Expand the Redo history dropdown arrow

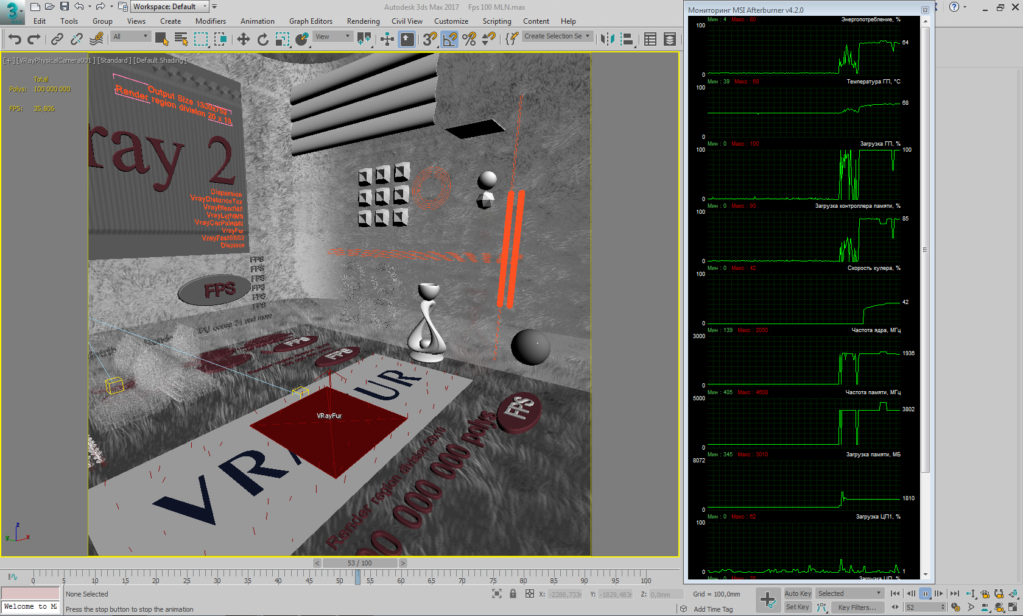pos(111,7)
